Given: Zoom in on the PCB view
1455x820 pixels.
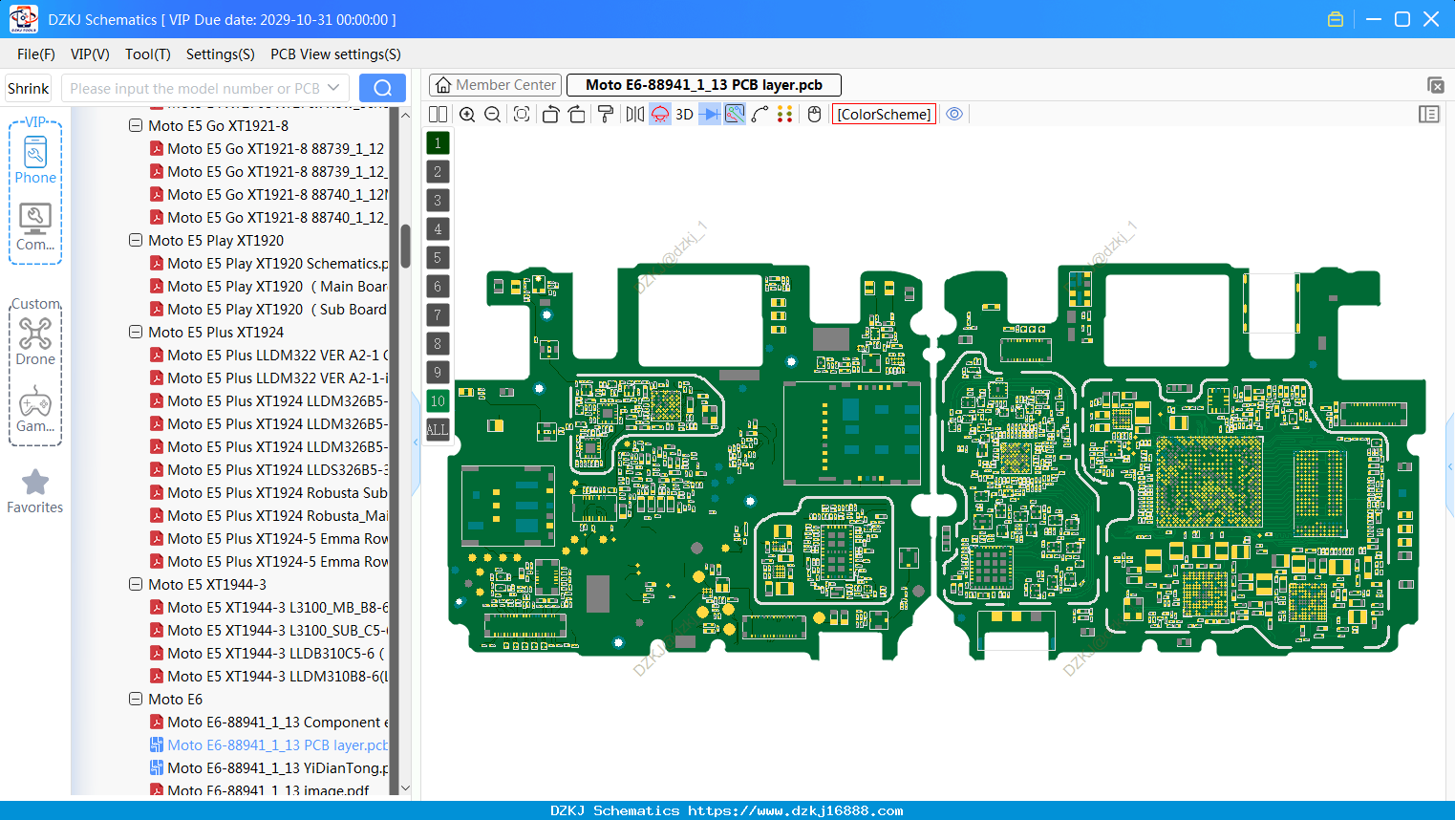Looking at the screenshot, I should click(467, 115).
